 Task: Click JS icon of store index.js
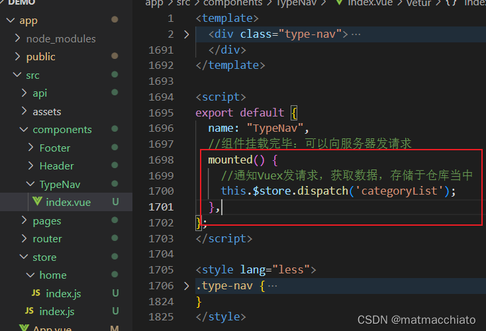[29, 311]
